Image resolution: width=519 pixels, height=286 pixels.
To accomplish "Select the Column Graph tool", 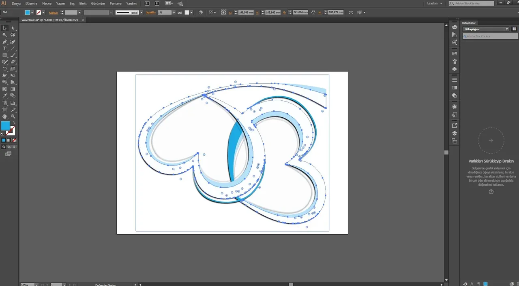I will tap(13, 103).
